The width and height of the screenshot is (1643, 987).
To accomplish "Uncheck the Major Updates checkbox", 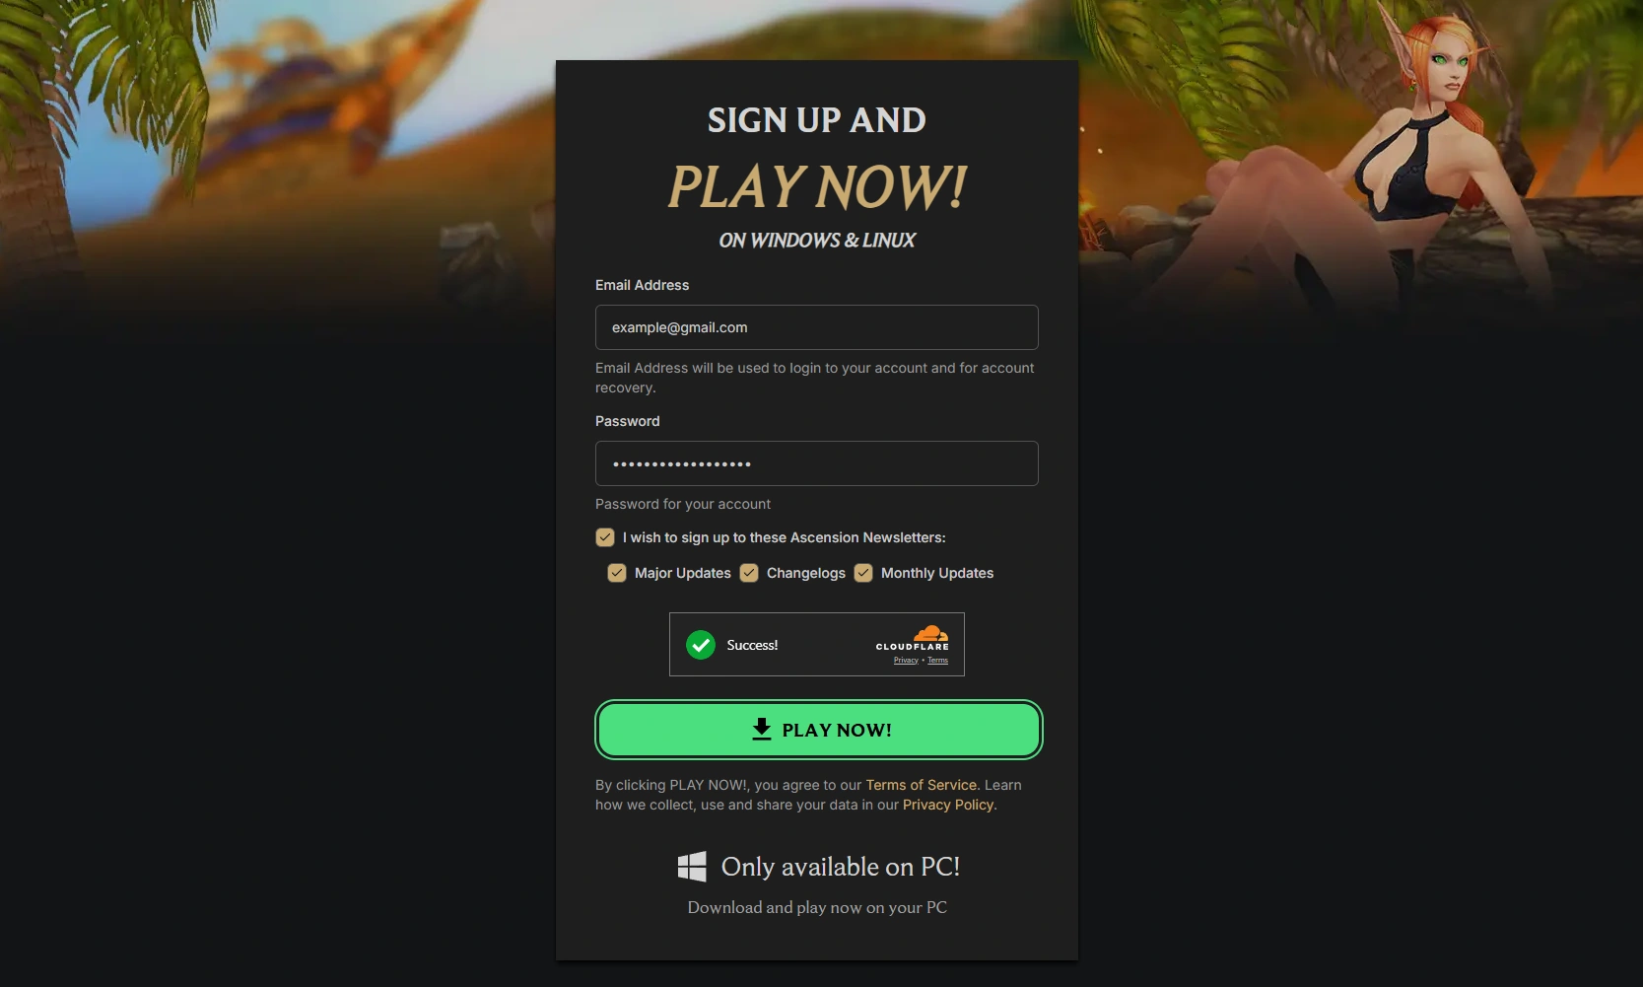I will pyautogui.click(x=617, y=573).
